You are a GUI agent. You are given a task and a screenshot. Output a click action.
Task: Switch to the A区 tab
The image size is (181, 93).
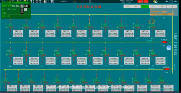point(128,7)
